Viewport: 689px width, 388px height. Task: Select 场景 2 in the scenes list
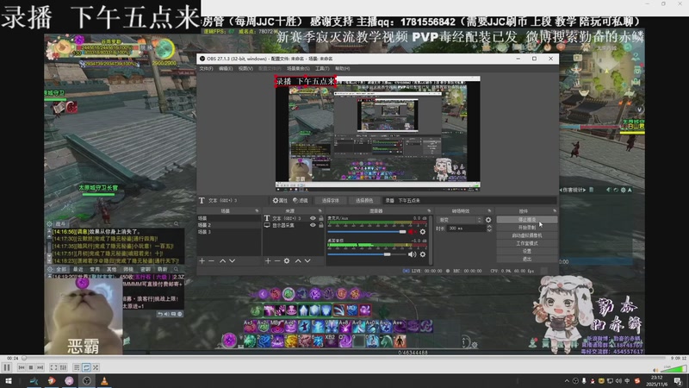pyautogui.click(x=228, y=225)
